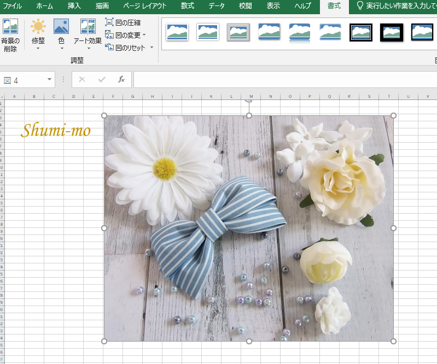Click the bottom-middle resize handle of picture
Image resolution: width=437 pixels, height=364 pixels.
pos(249,341)
